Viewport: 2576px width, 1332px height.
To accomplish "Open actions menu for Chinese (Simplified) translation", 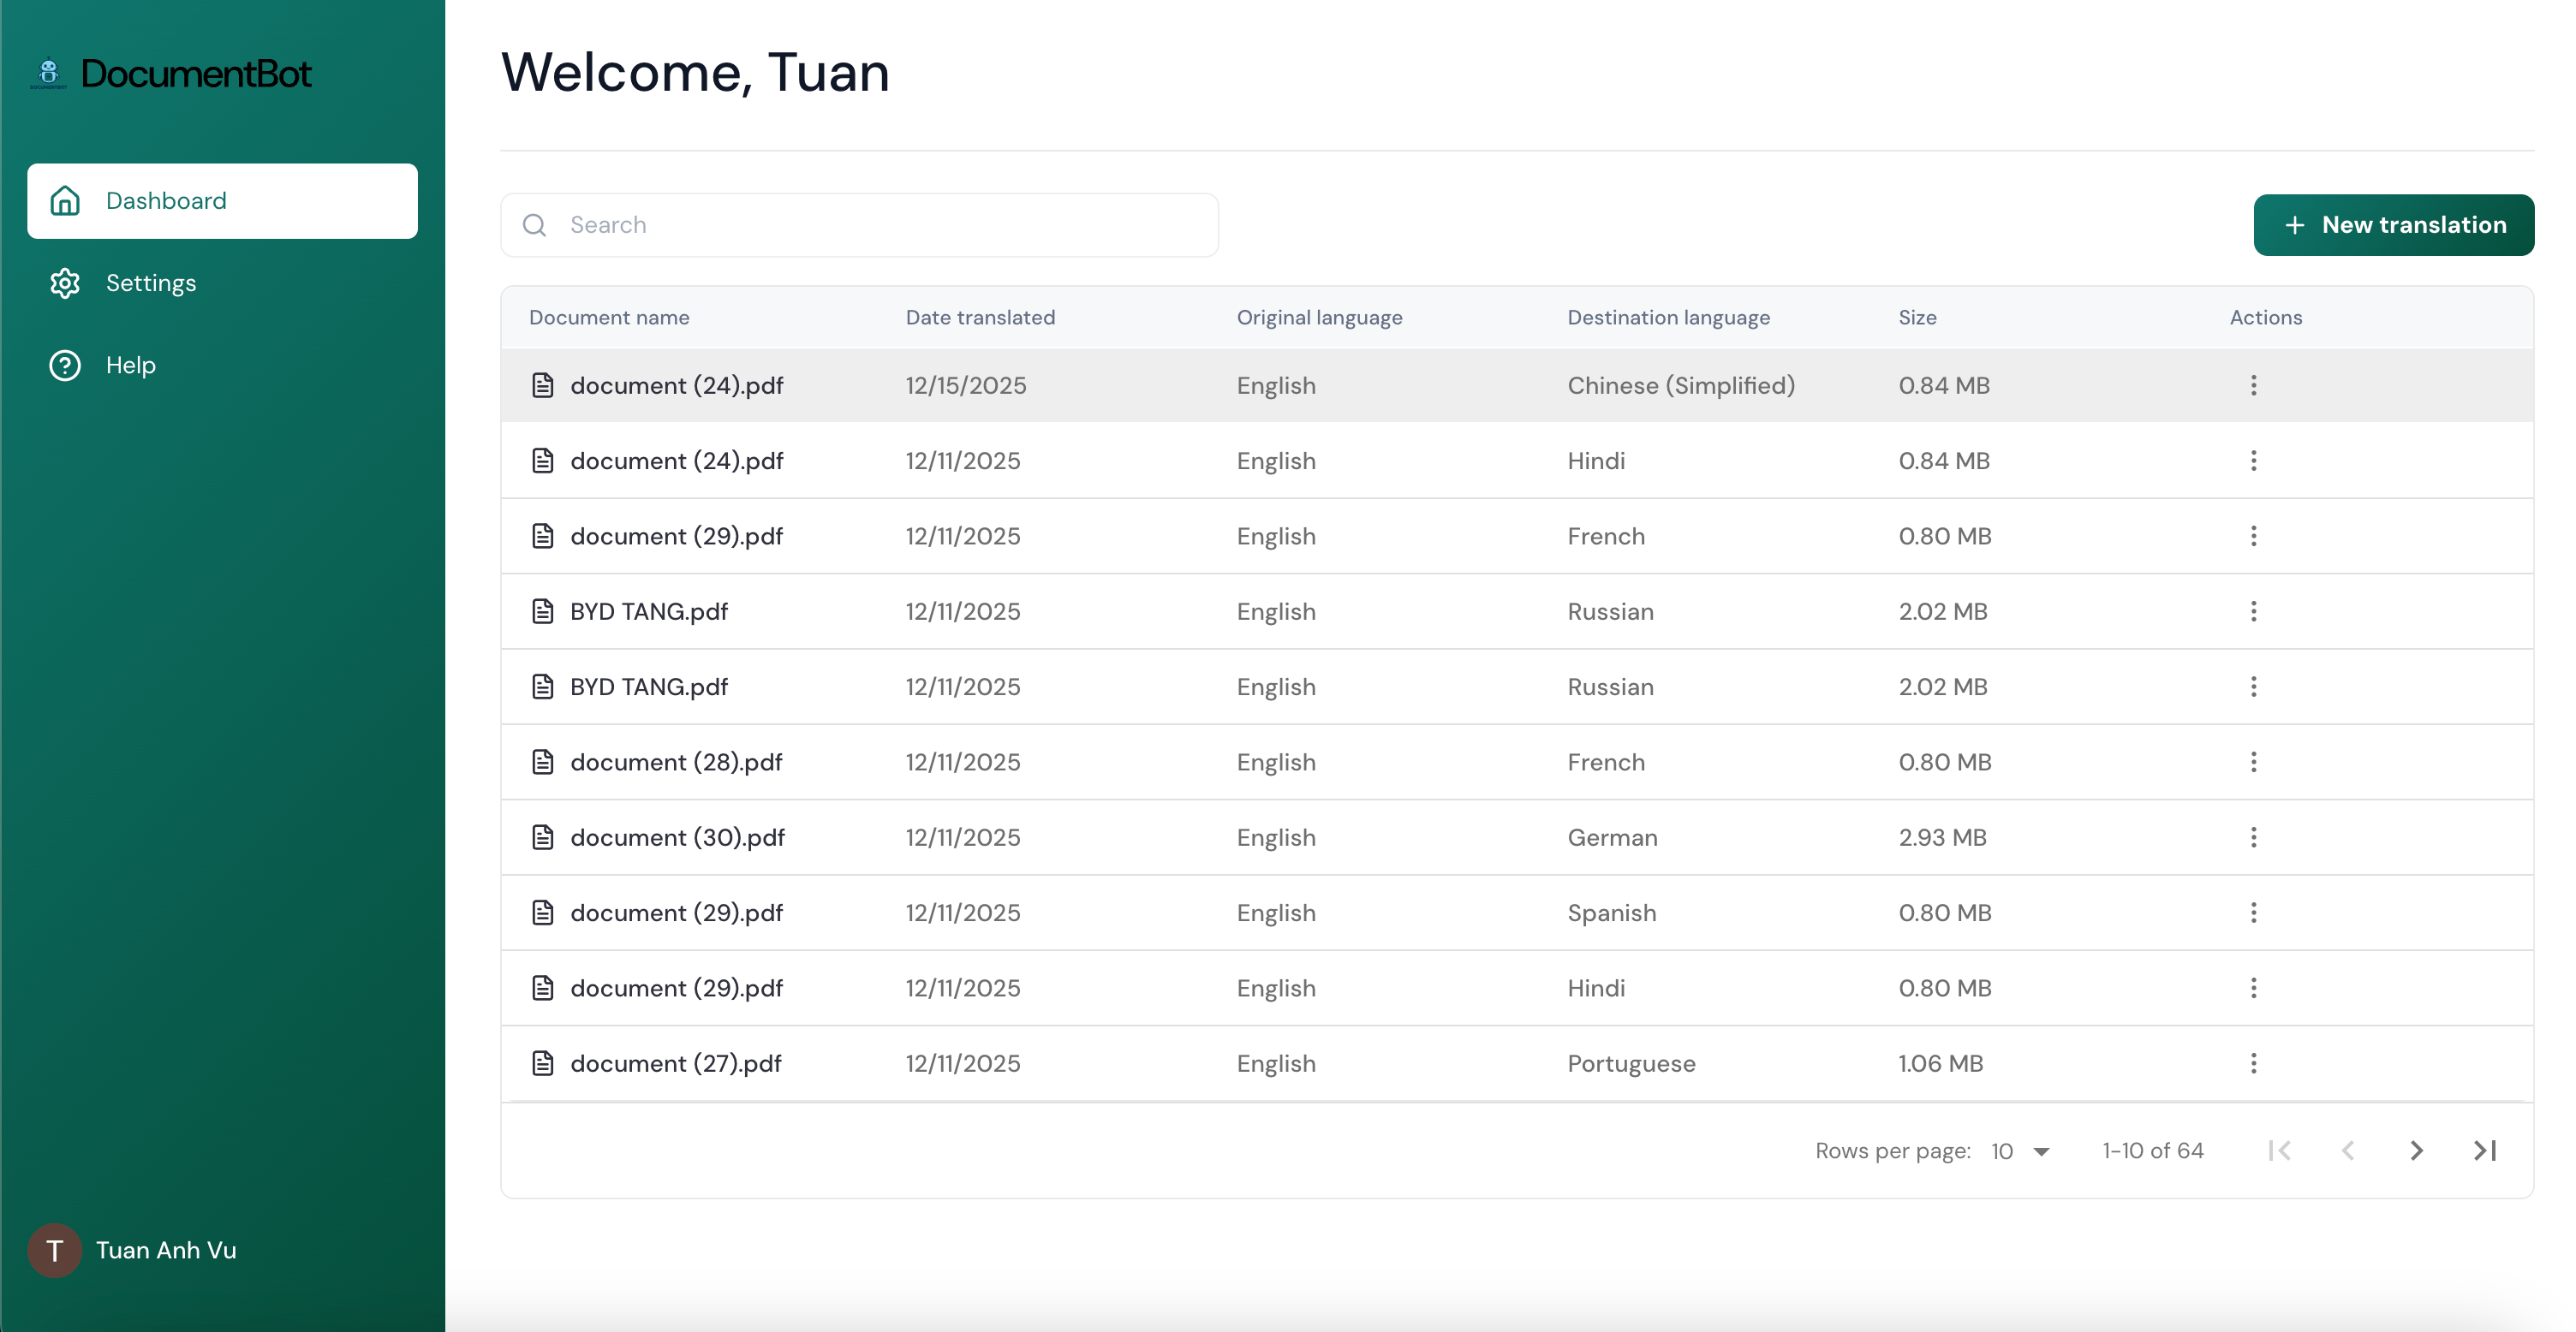I will (2253, 386).
